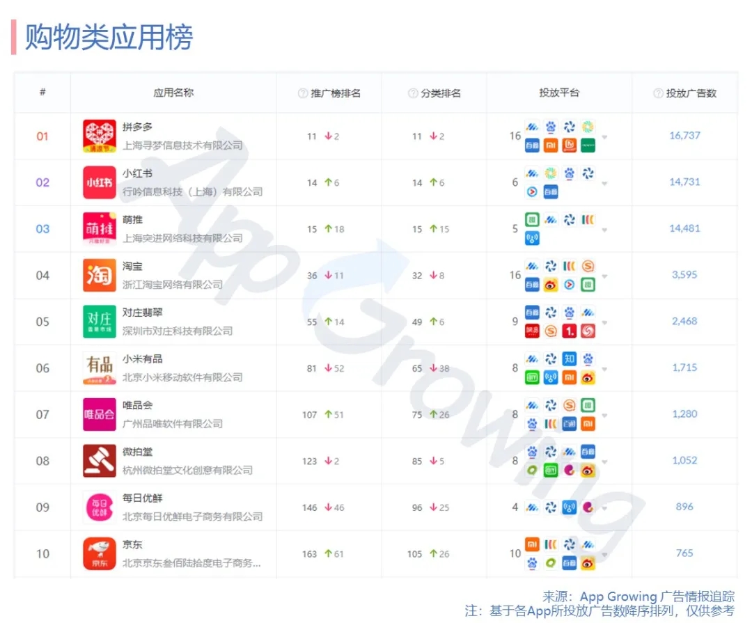Open the 小红书 red app icon
This screenshot has width=752, height=623.
click(x=100, y=182)
